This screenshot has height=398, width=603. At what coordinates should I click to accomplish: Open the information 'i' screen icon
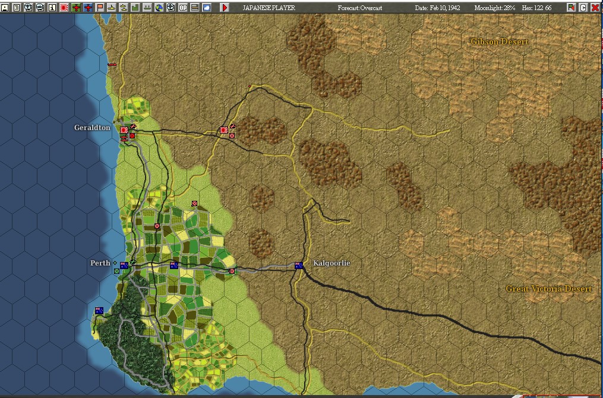[52, 7]
